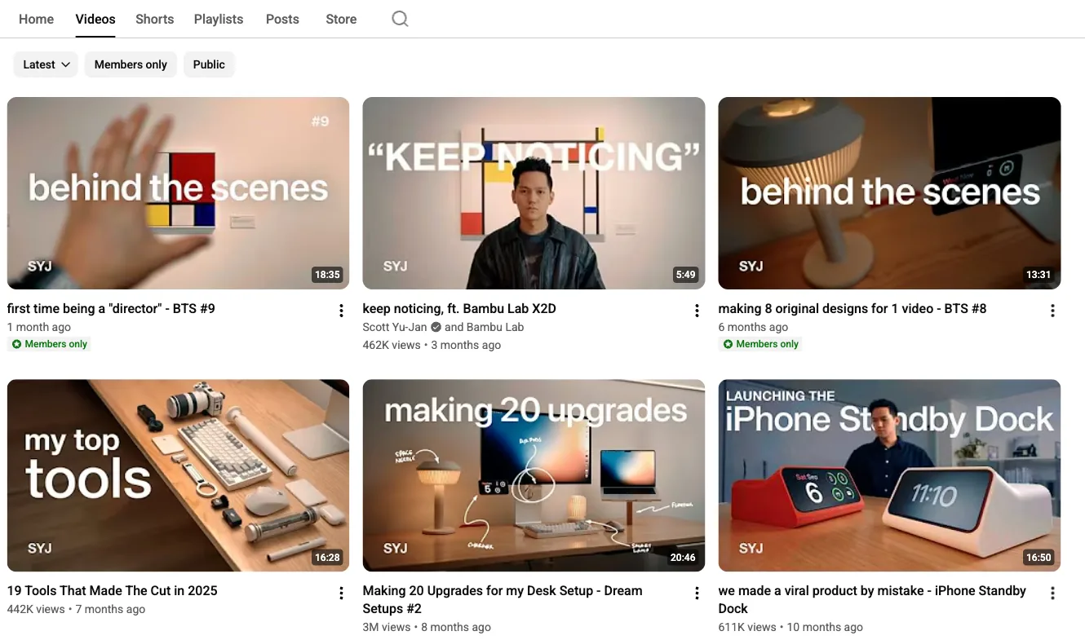1085x640 pixels.
Task: Play the 'iPhone Standby Dock' video thumbnail
Action: (x=889, y=475)
